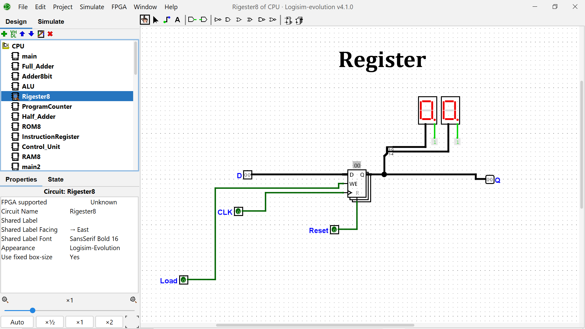The image size is (585, 329).
Task: Open the Simulate menu
Action: click(92, 7)
